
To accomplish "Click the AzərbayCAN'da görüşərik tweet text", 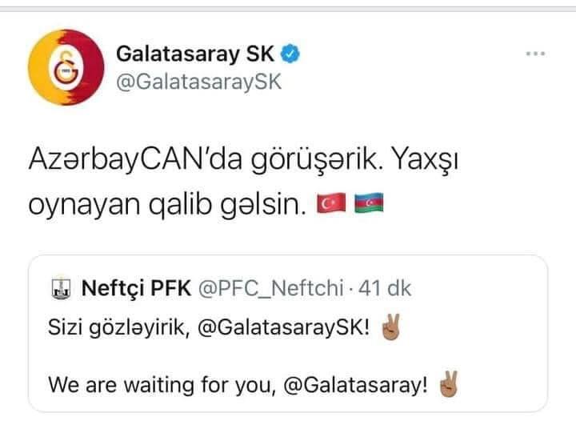I will coord(203,159).
